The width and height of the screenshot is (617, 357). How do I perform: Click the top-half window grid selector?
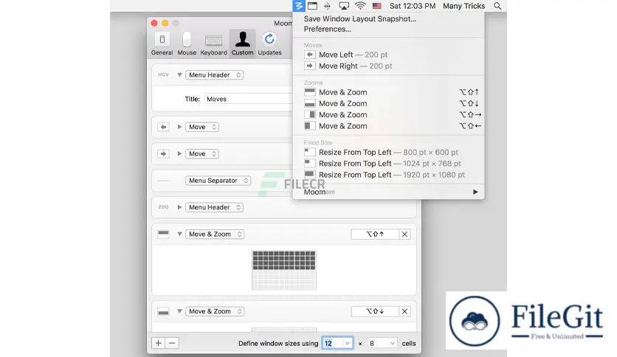[x=284, y=270]
